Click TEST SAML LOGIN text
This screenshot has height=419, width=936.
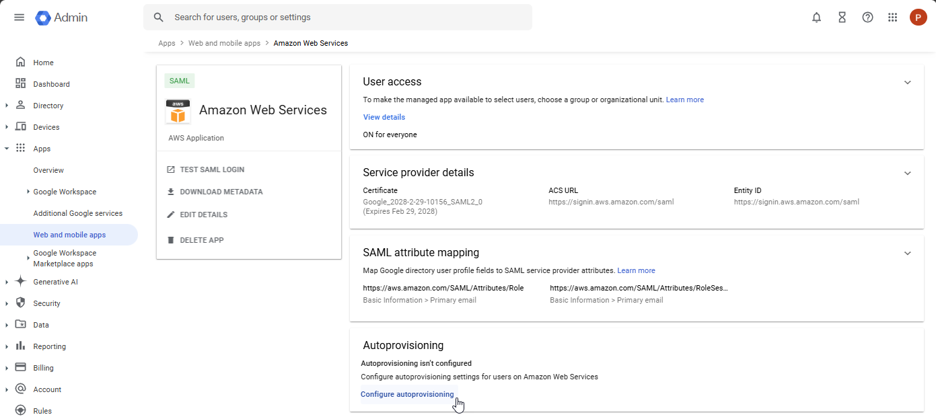[x=212, y=169]
